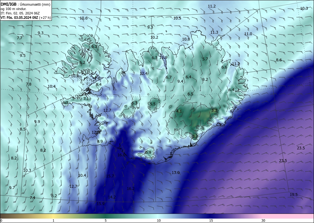
Task: Click the legend label 10 on the color bar
Action: pos(159,220)
